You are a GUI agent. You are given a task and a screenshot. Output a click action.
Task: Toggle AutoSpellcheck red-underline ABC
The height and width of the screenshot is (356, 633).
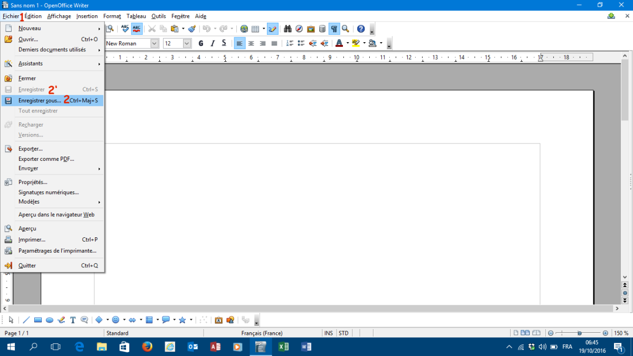(x=137, y=29)
